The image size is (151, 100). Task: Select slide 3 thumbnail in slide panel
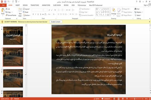13,78
